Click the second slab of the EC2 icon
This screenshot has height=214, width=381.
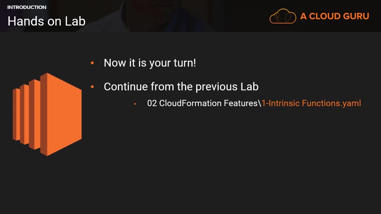click(x=24, y=114)
